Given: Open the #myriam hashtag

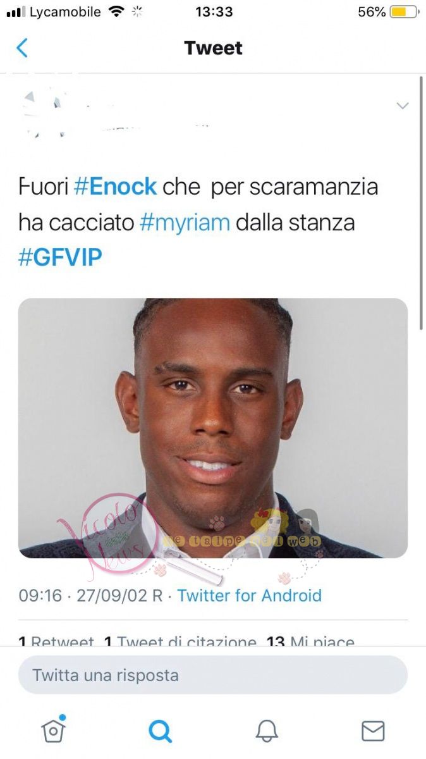Looking at the screenshot, I should [x=185, y=223].
